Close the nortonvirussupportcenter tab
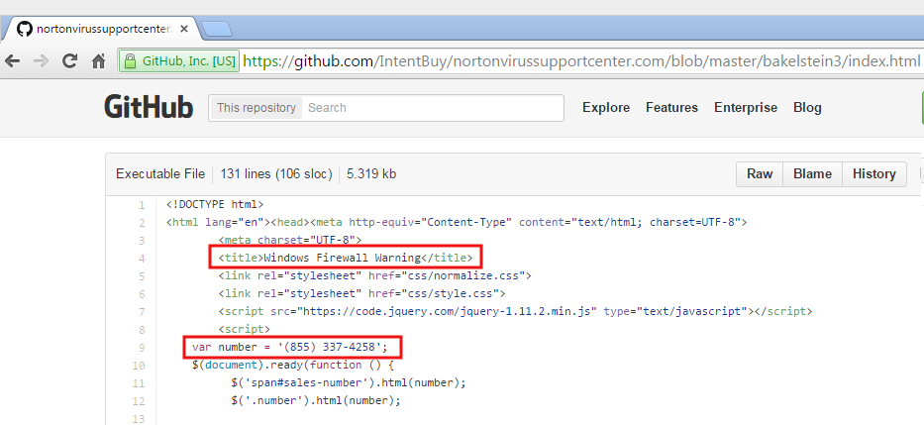The image size is (924, 425). 185,29
